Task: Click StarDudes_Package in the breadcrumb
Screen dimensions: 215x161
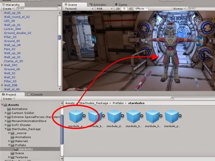Action: [x=94, y=103]
